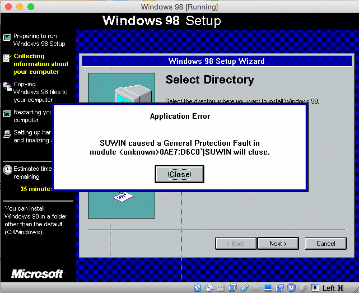Click the USB devices status icon
Screen dimensions: 359x293
point(244,288)
